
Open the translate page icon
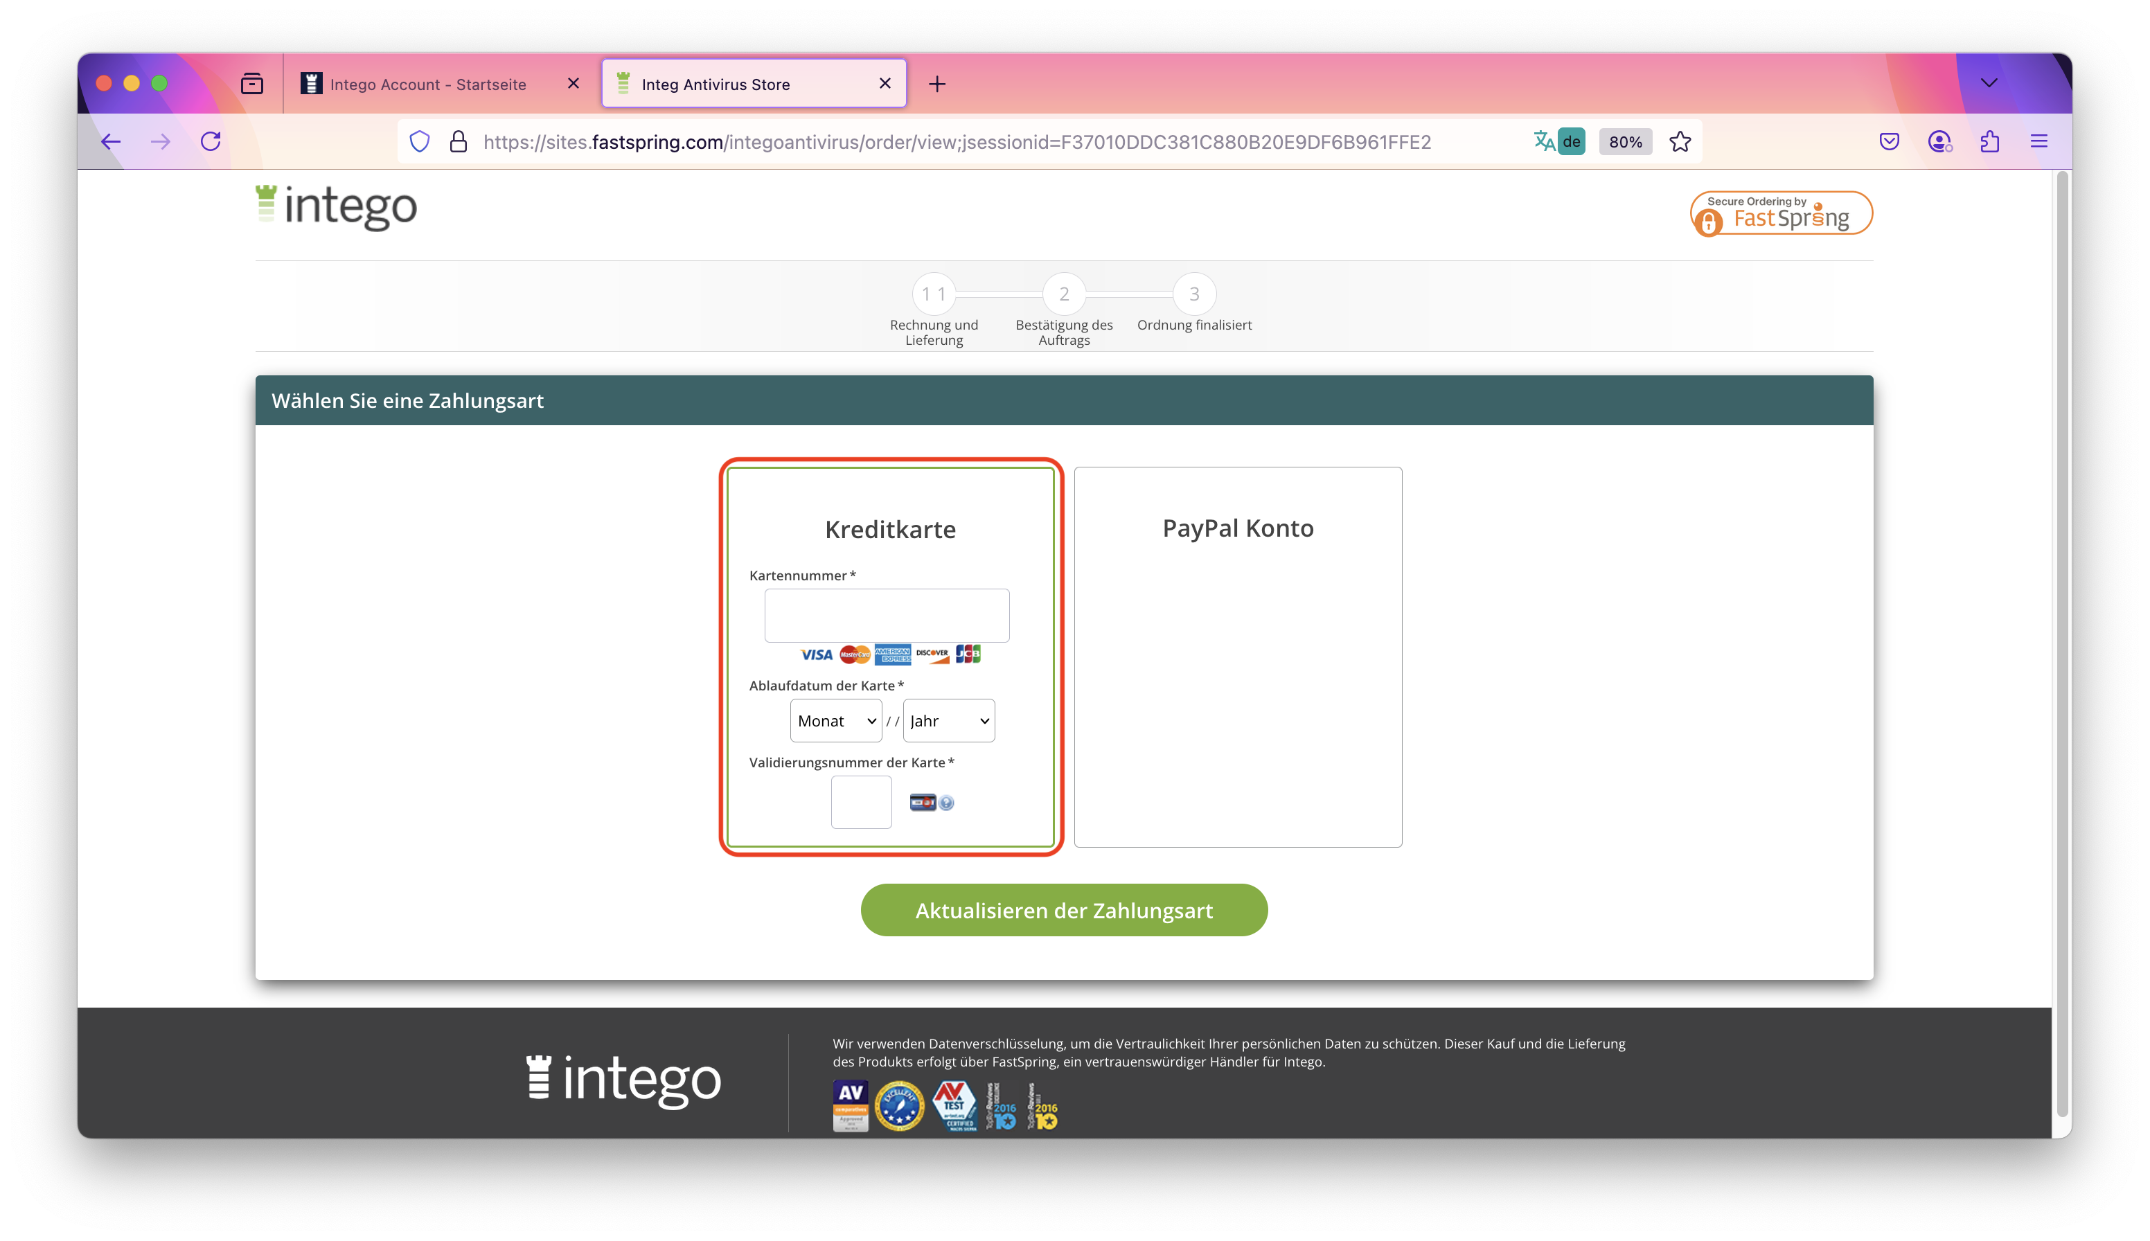[x=1544, y=141]
